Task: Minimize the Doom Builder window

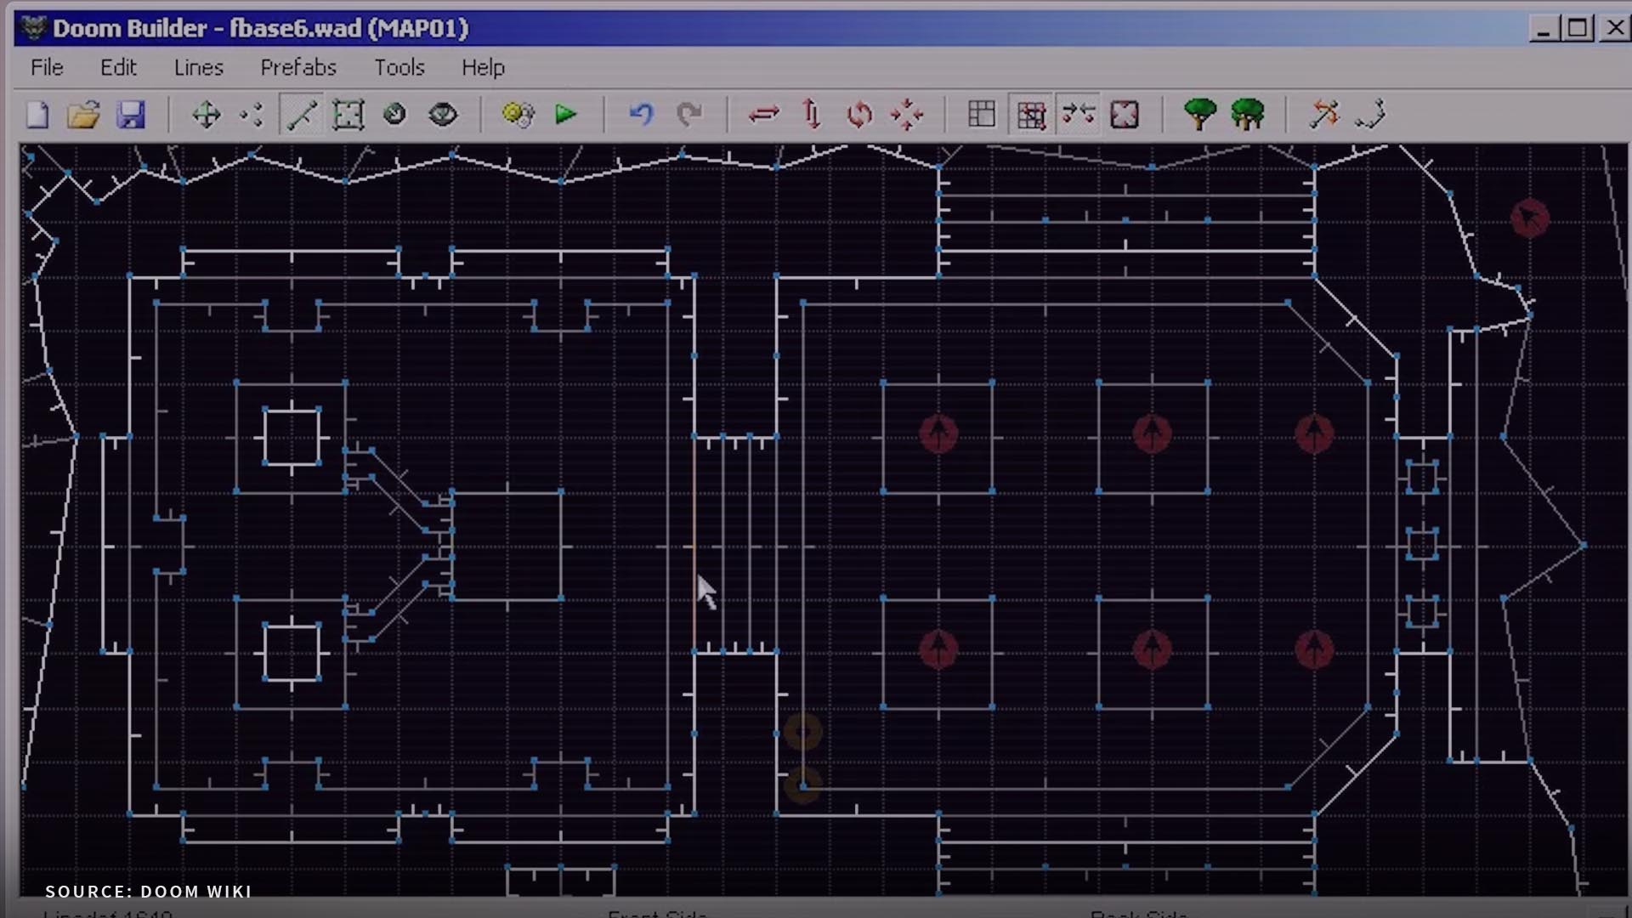Action: point(1544,29)
